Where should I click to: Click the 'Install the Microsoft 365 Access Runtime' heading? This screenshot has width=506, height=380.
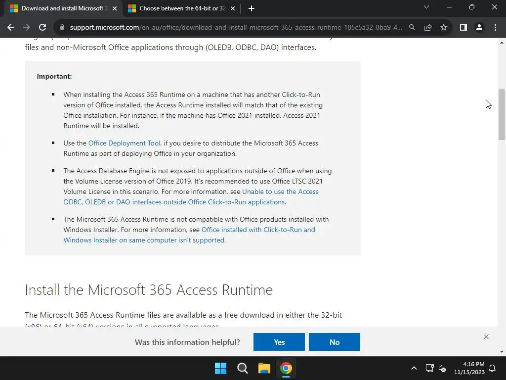[149, 290]
